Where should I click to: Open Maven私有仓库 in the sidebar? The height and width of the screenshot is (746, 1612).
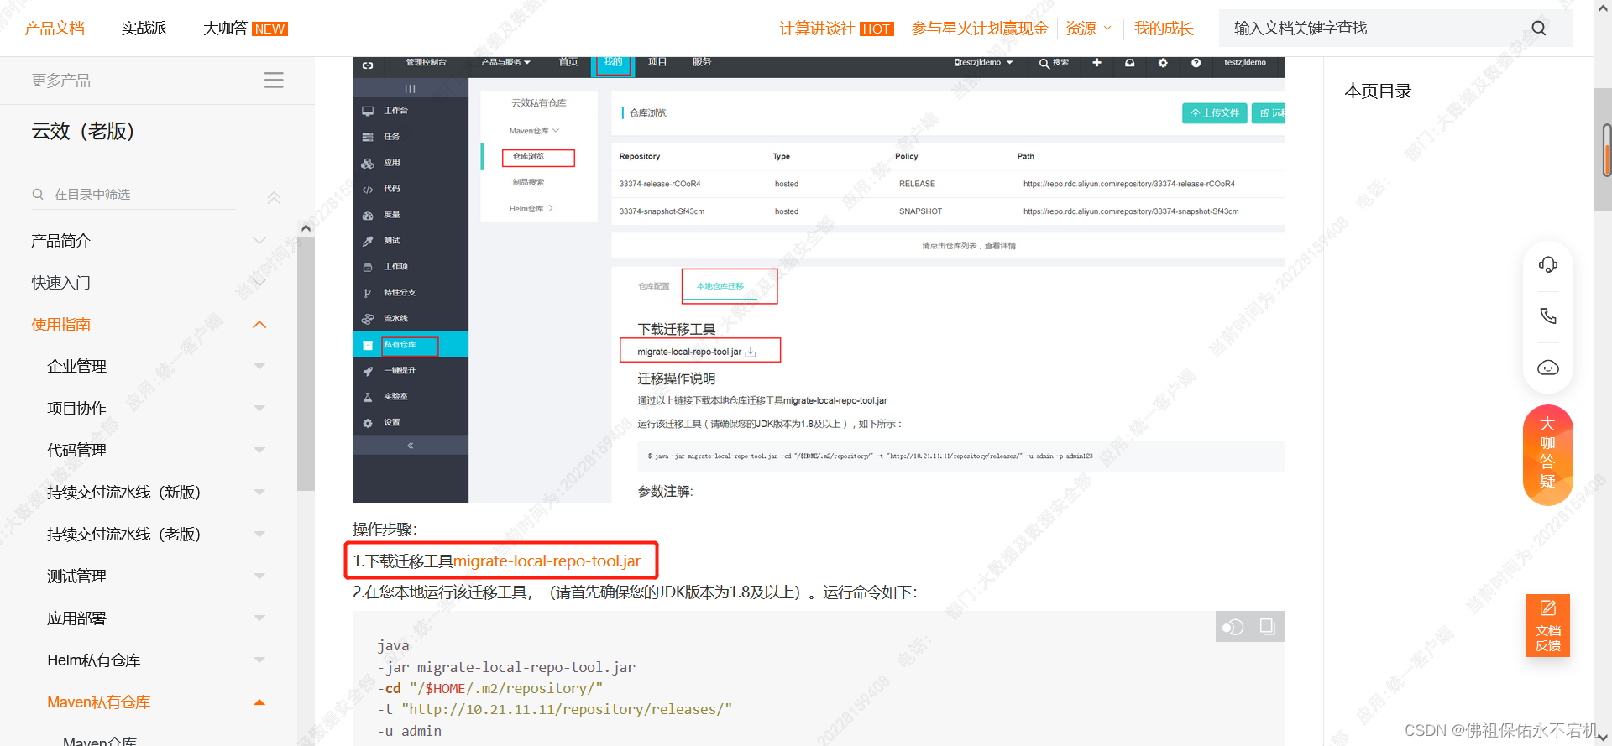(x=98, y=702)
